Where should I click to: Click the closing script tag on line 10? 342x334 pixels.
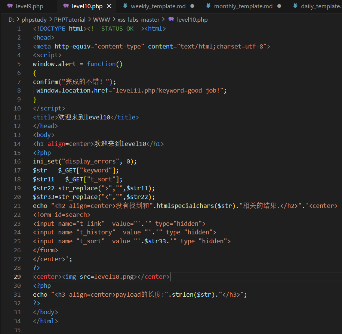[49, 109]
